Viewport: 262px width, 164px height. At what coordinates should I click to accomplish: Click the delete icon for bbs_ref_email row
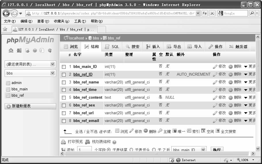point(230,121)
